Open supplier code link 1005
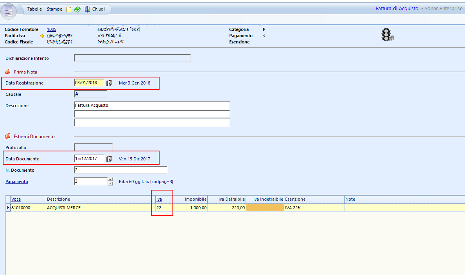This screenshot has height=275, width=465. pyautogui.click(x=52, y=29)
